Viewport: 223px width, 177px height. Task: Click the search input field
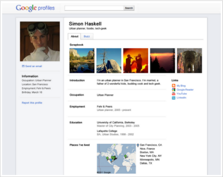(94, 8)
